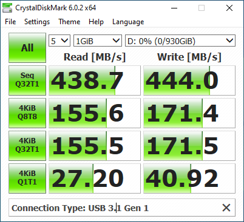The height and width of the screenshot is (222, 244).
Task: Start the 4KiB Q8T8 test
Action: click(x=27, y=113)
